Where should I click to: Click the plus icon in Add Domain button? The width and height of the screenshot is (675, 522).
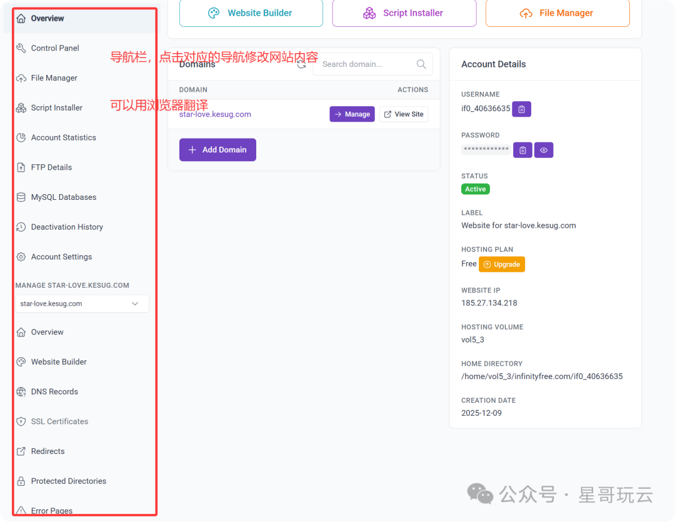point(192,150)
